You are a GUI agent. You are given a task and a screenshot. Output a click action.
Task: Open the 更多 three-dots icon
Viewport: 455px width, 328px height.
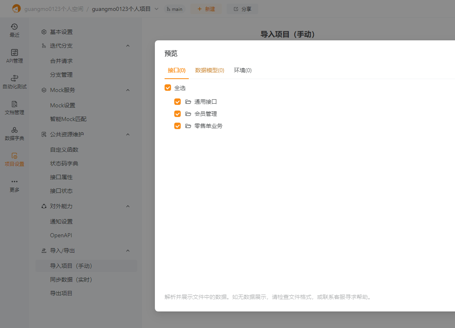click(x=15, y=182)
